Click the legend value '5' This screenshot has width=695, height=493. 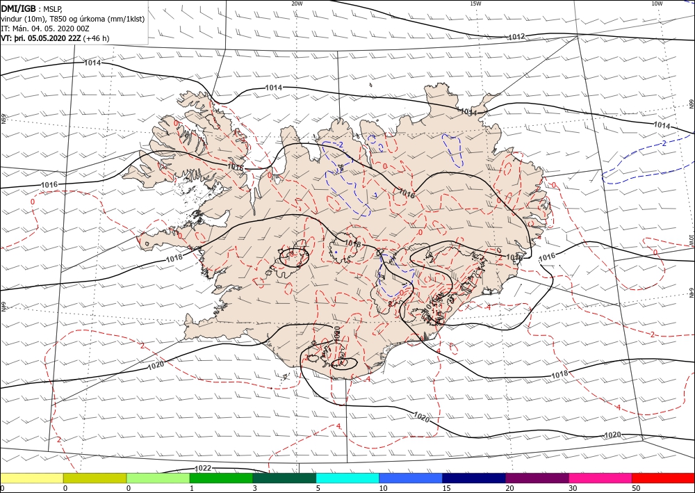pos(318,489)
